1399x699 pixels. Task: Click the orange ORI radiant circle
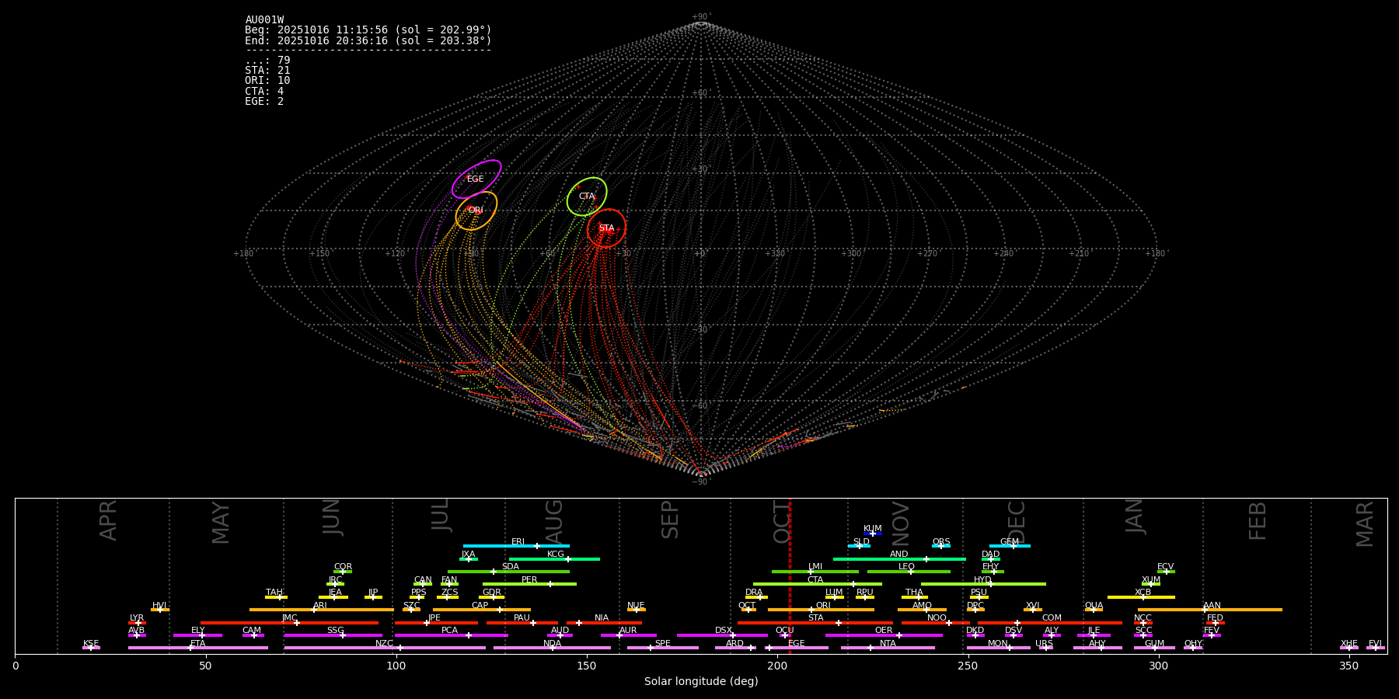coord(476,210)
